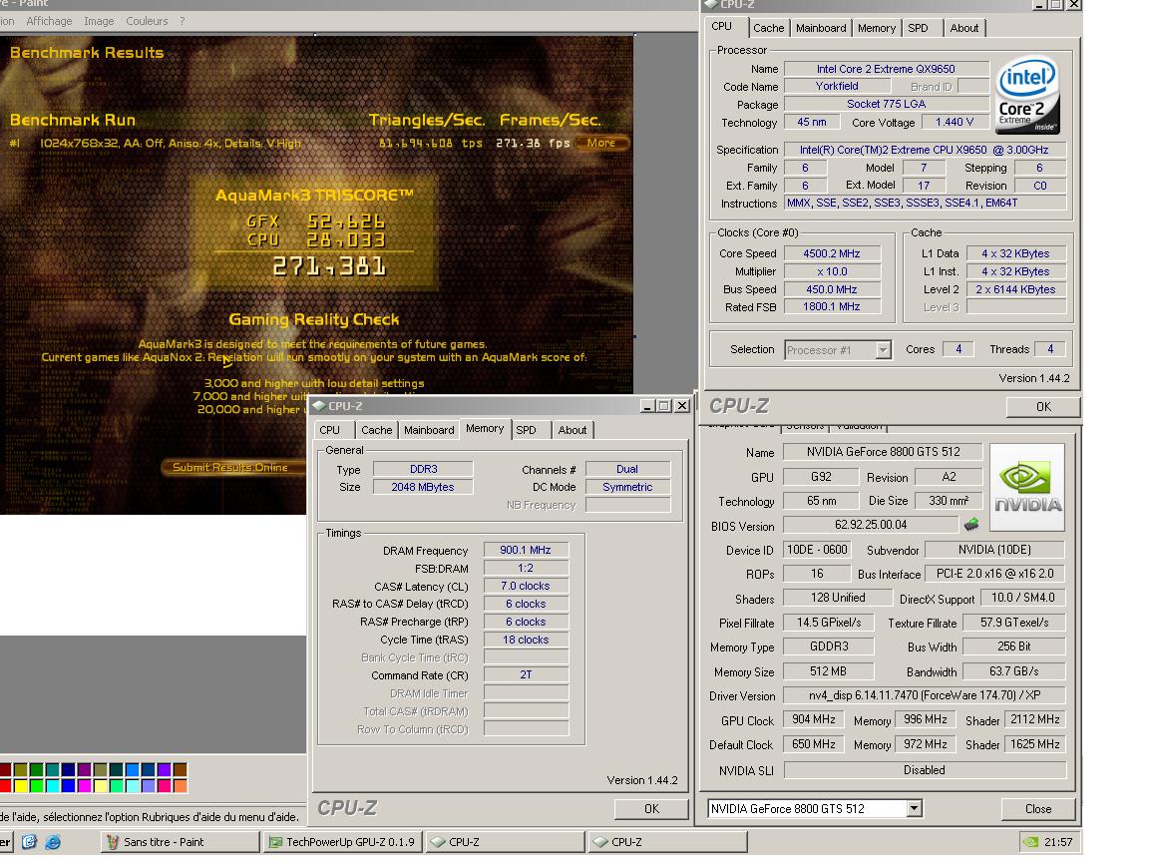Click OK in the CPU-Z processor window
Screen dimensions: 1149x862
pos(1043,407)
